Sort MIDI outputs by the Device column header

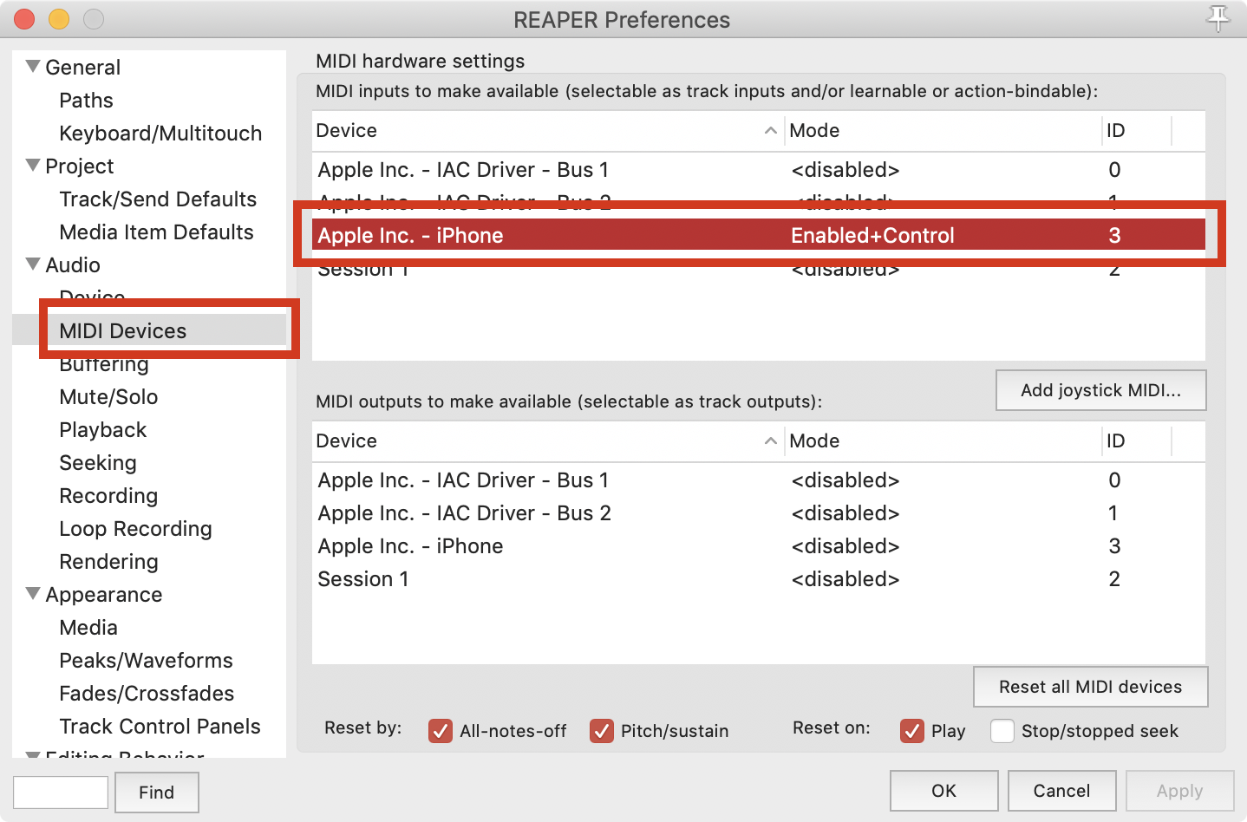[x=548, y=441]
